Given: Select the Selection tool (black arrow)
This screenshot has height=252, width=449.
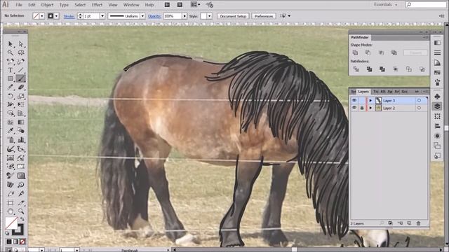Looking at the screenshot, I should click(11, 44).
